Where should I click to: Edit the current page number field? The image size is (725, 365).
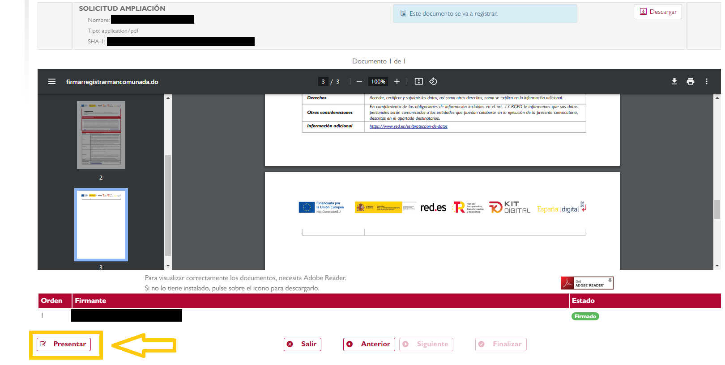[323, 81]
